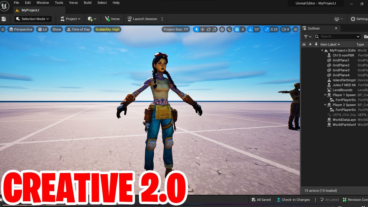Screen dimensions: 368x207
Task: Choose the Select objects arrow tool
Action: coord(196,29)
